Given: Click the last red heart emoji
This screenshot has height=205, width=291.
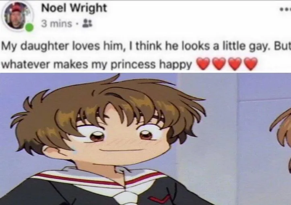Looking at the screenshot, I should [251, 64].
